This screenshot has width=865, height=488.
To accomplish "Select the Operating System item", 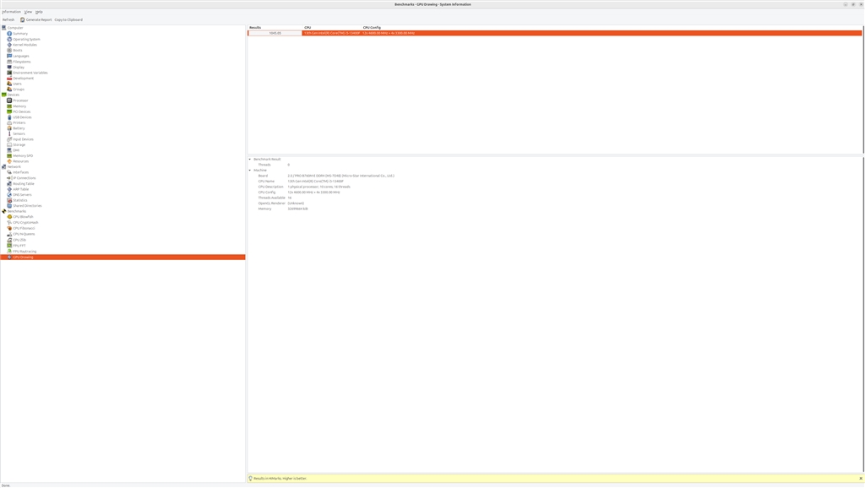I will click(25, 39).
